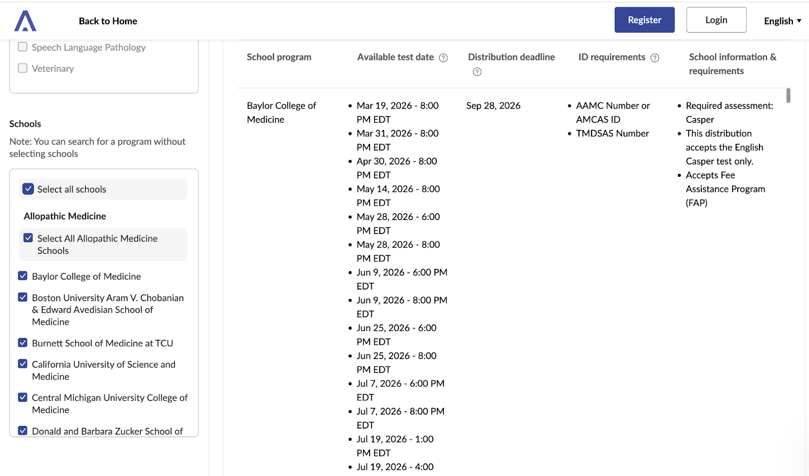Click the Distribution deadline question mark icon
Image resolution: width=809 pixels, height=476 pixels.
pos(476,72)
